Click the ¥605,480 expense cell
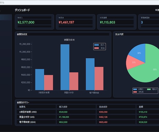The image size is (159, 132). (103, 122)
